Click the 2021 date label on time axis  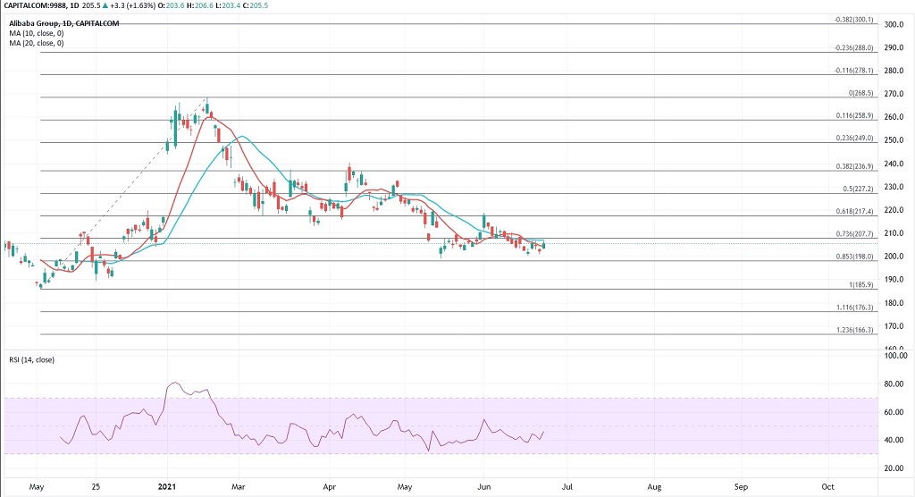167,486
